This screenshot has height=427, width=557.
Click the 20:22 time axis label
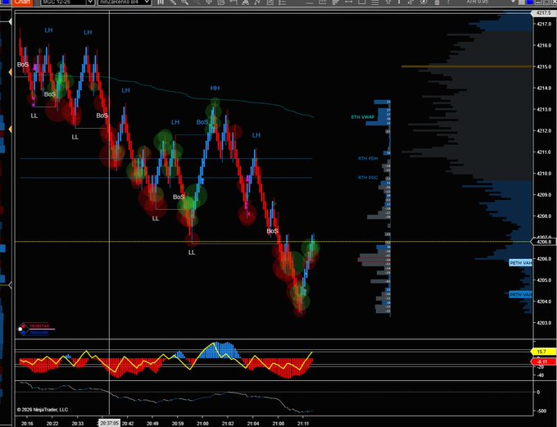click(52, 424)
